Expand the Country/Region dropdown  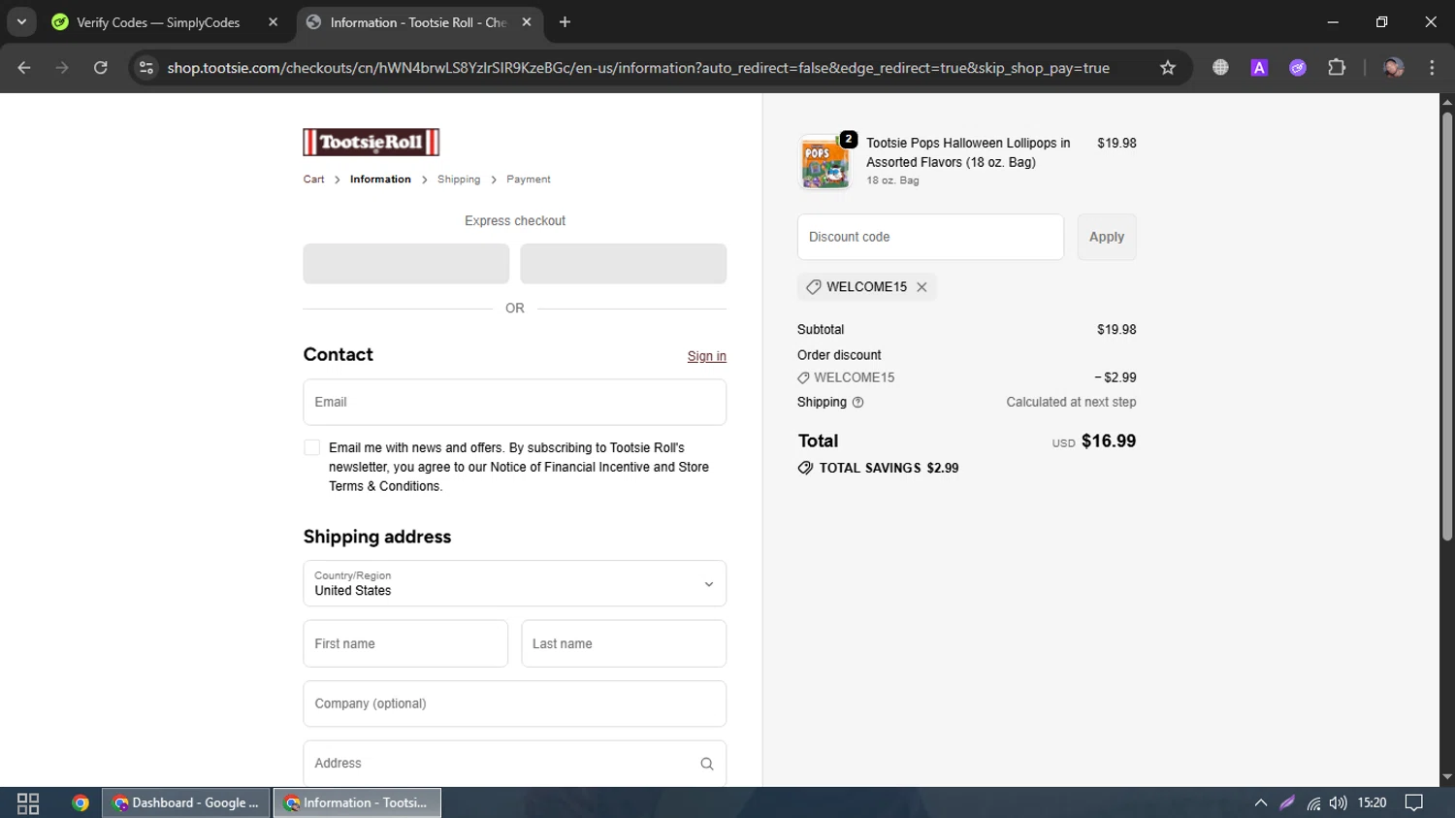point(514,583)
